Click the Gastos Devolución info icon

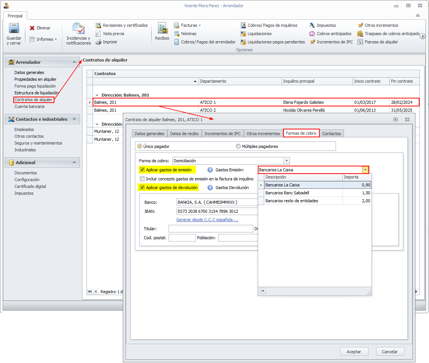tap(210, 188)
